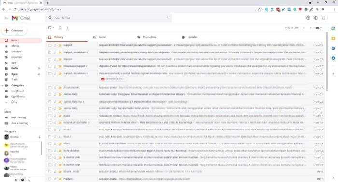This screenshot has height=182, width=338.
Task: Toggle the importance marker on the Mar 28 email
Action: [60, 45]
